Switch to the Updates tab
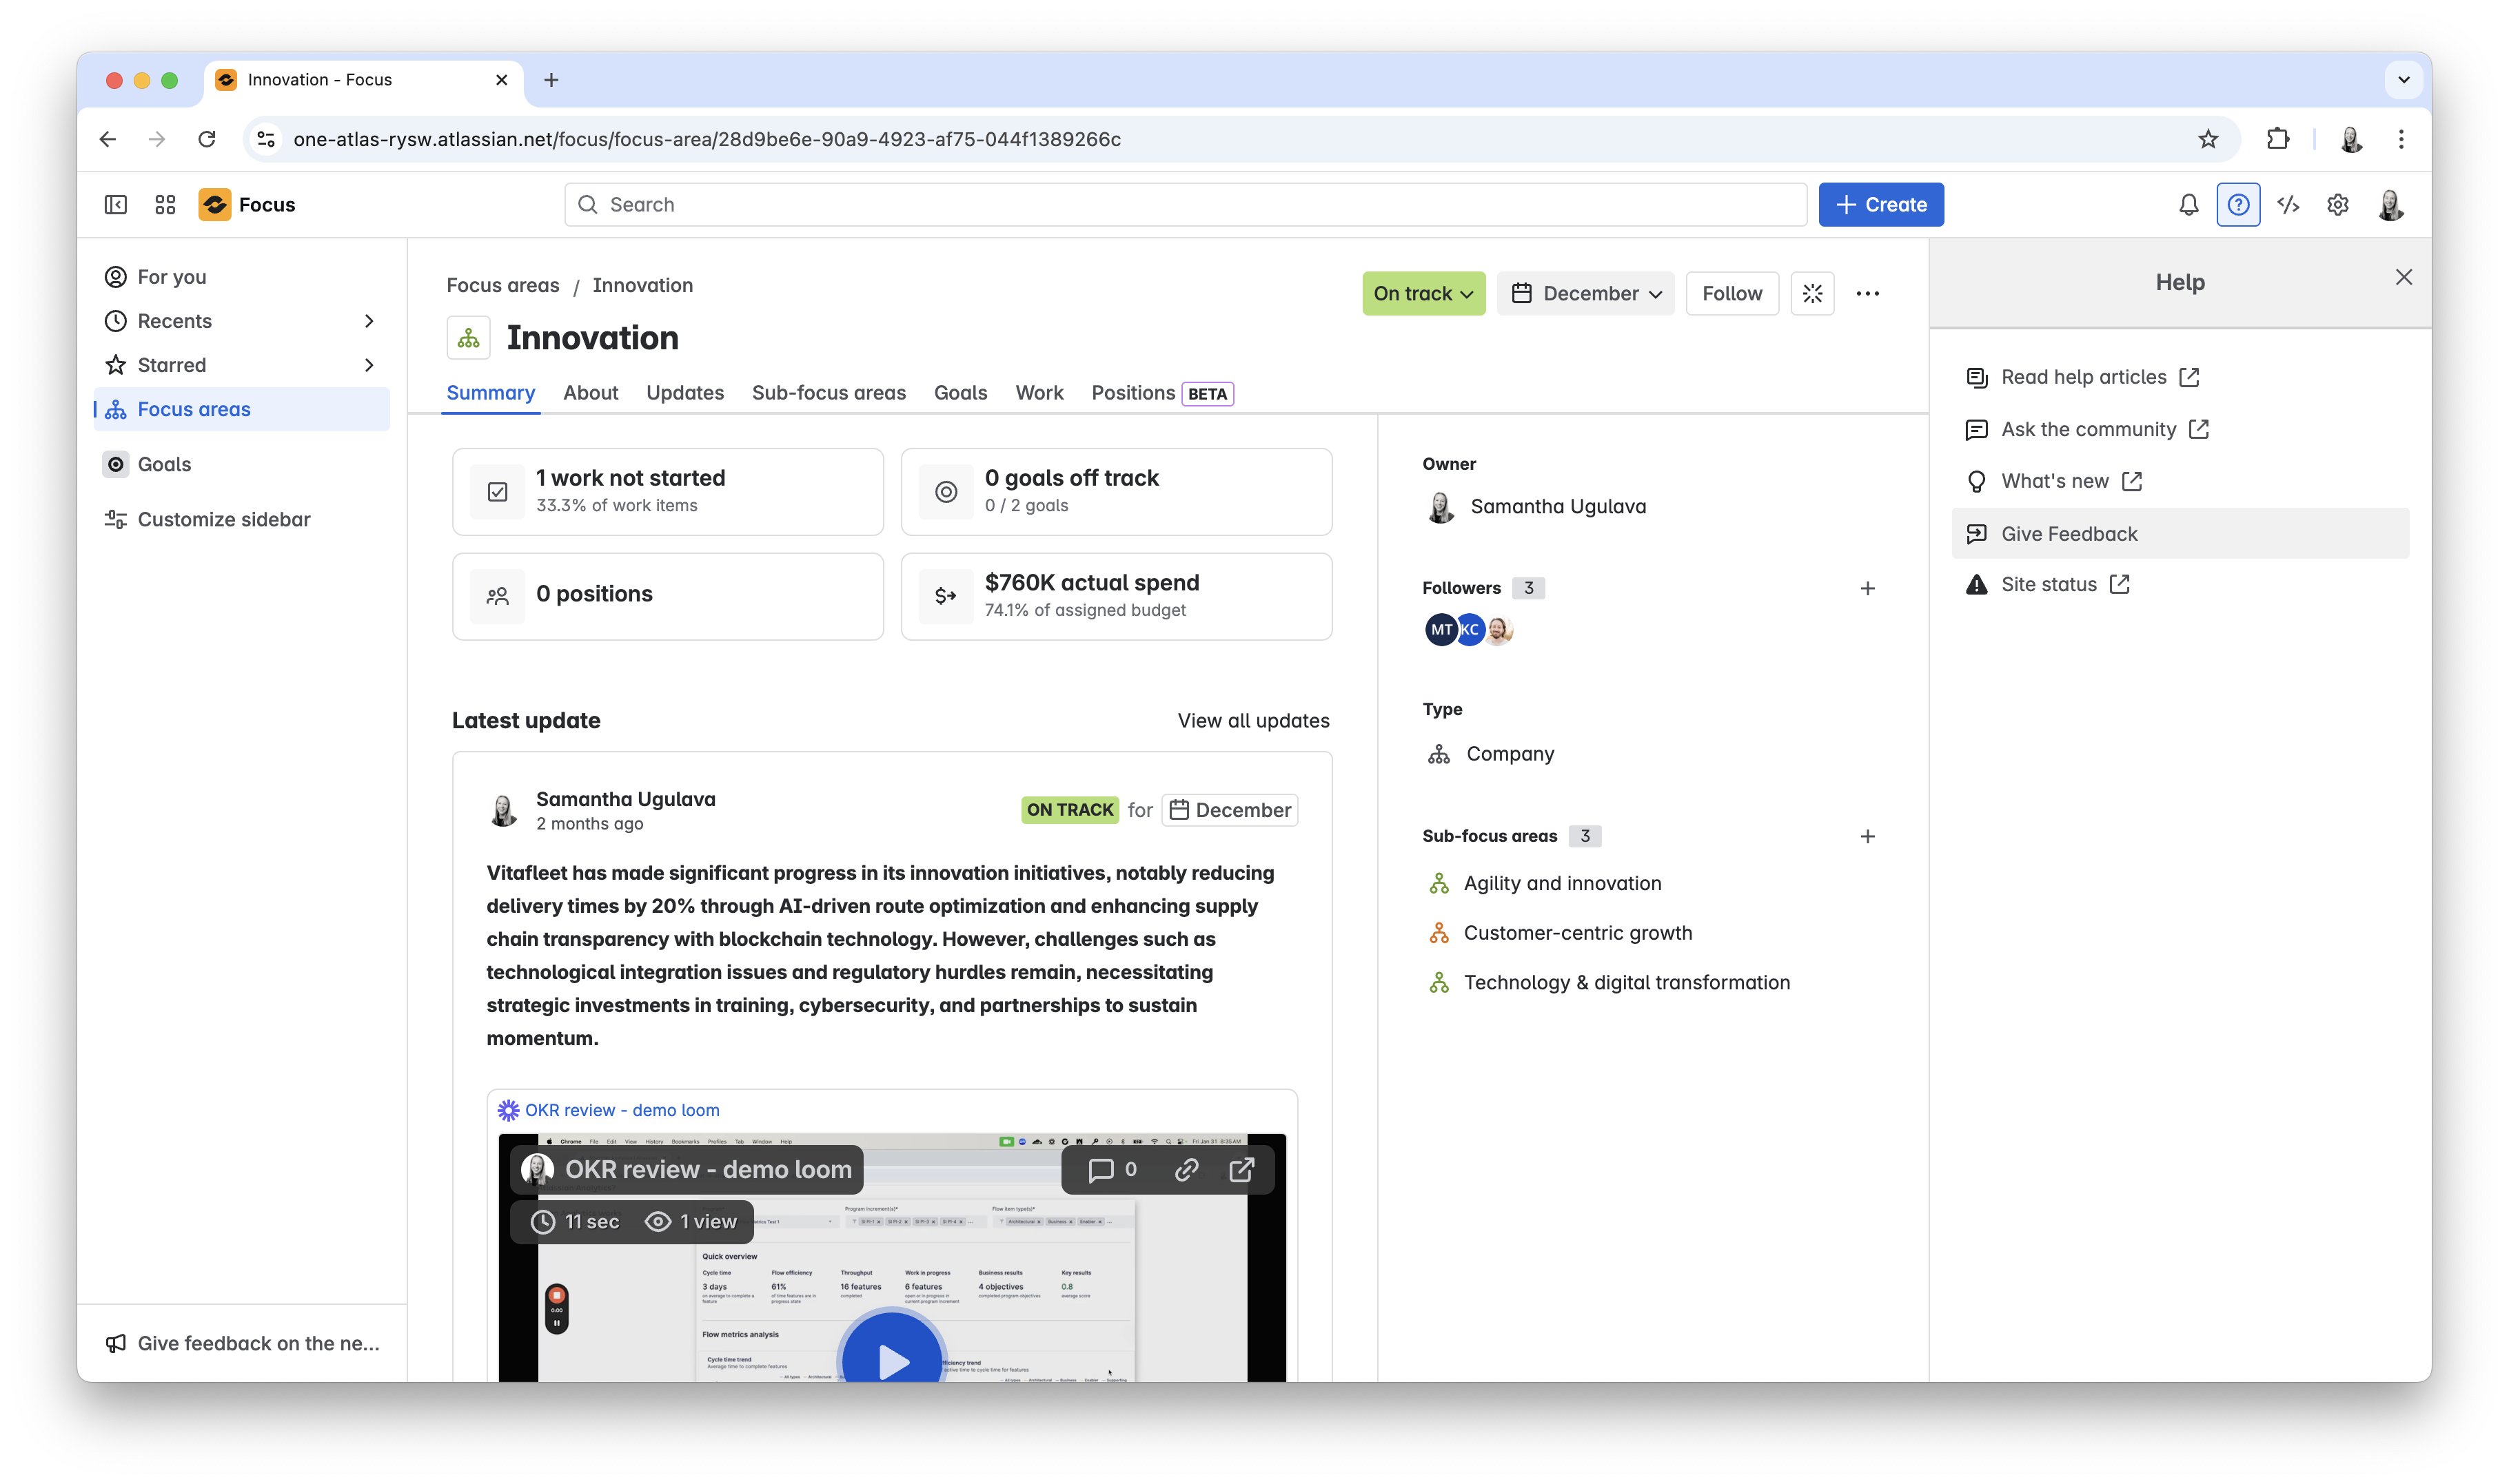Image resolution: width=2509 pixels, height=1484 pixels. (685, 393)
